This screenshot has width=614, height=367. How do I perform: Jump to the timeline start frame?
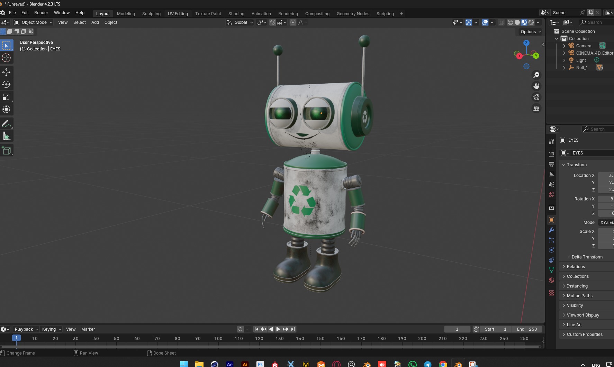[256, 329]
